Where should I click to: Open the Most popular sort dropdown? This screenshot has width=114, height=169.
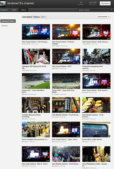coord(104,16)
